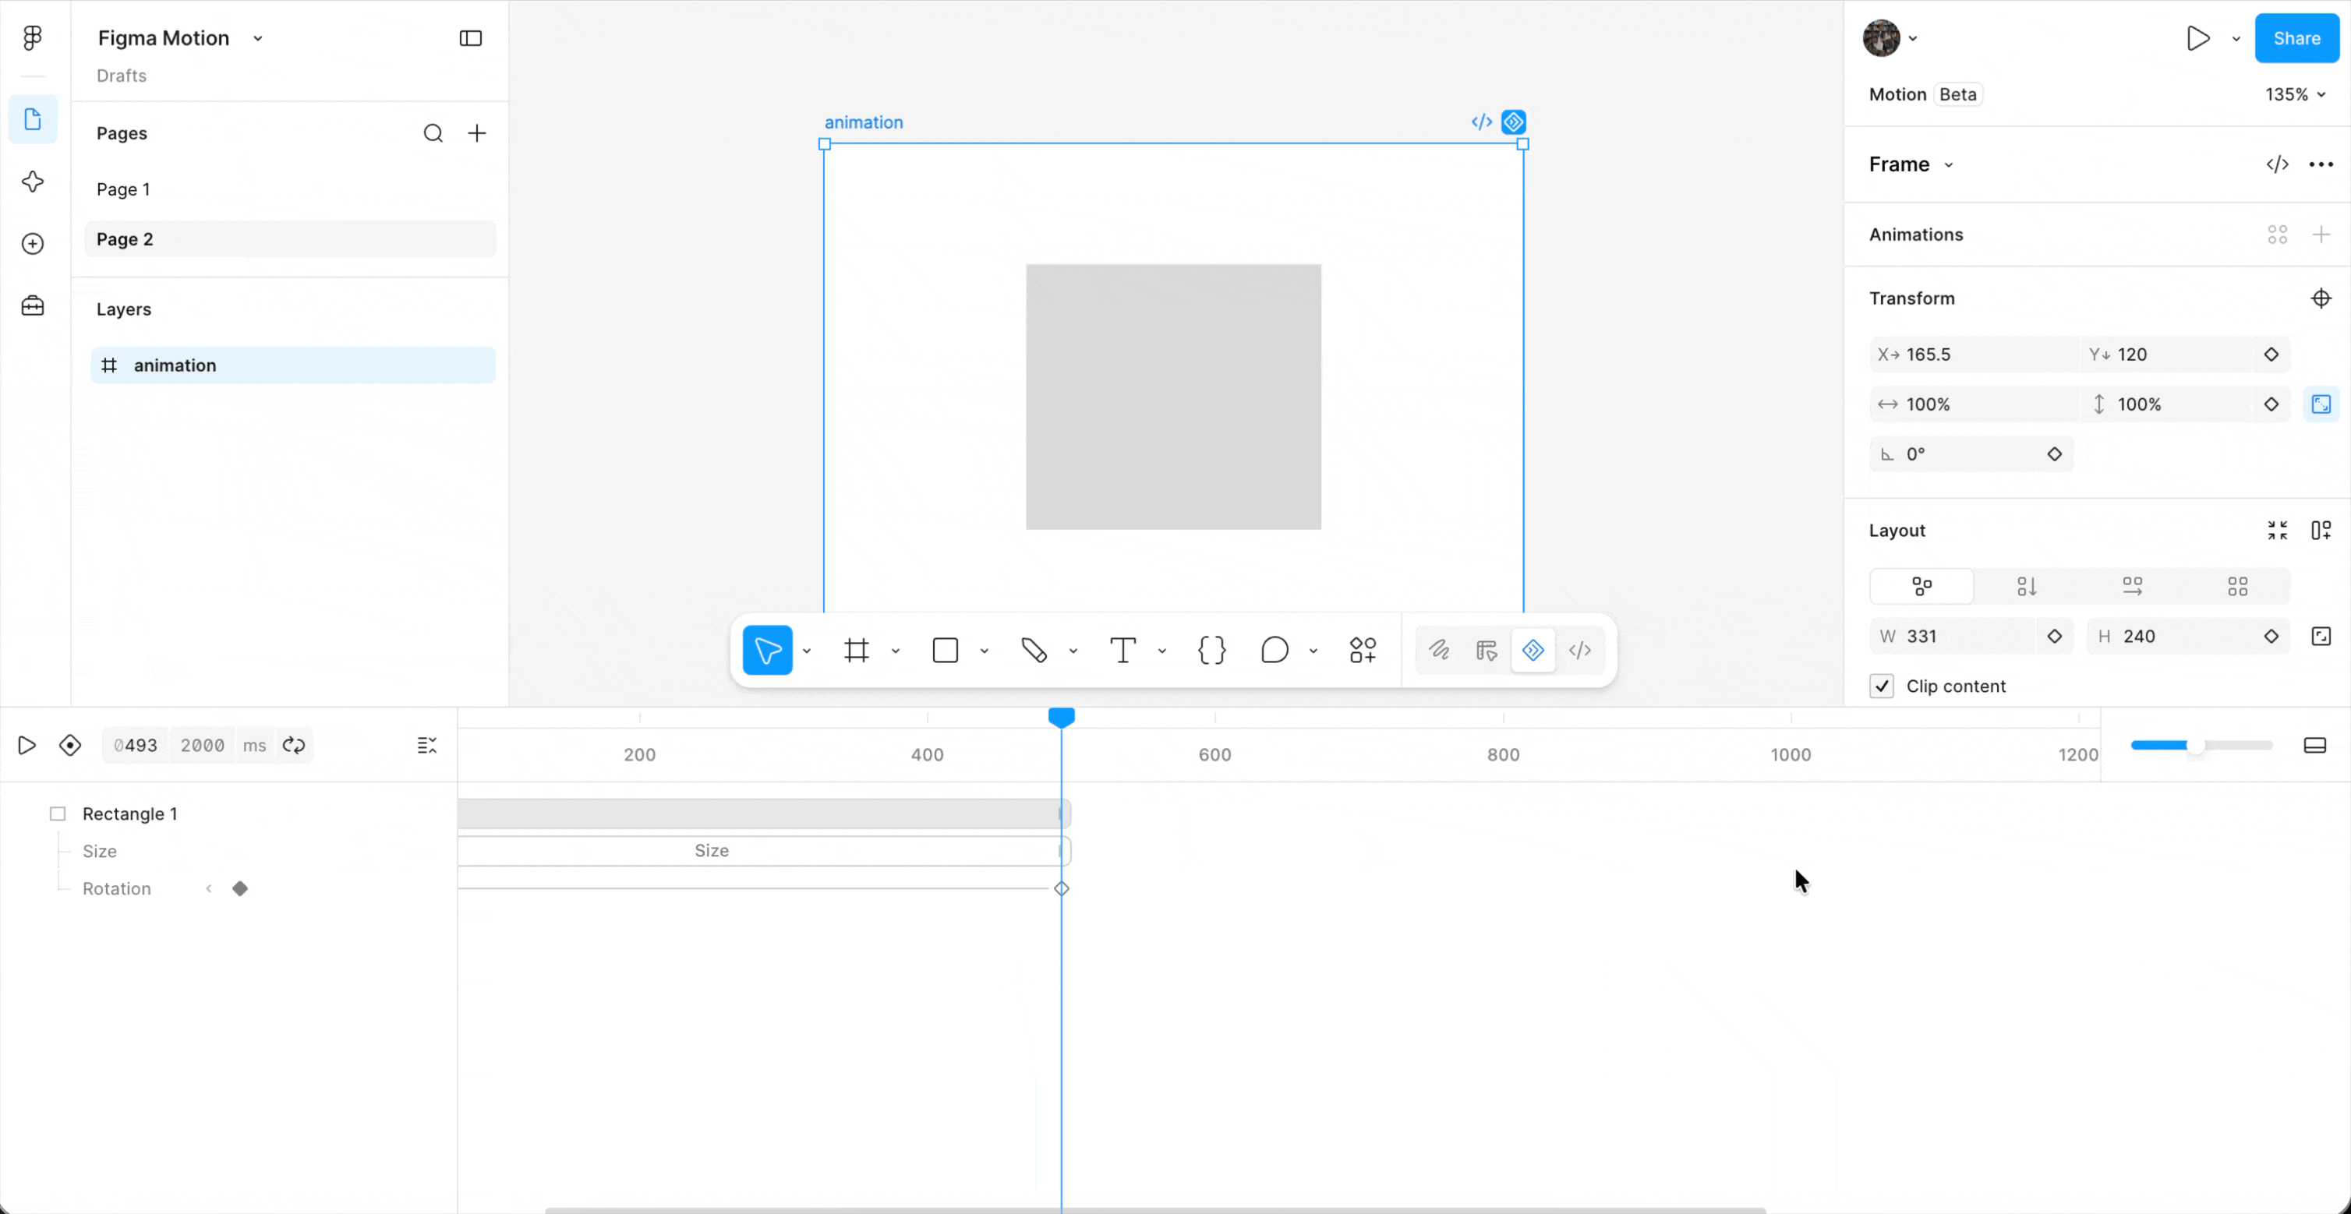Open the present options dropdown arrow
The height and width of the screenshot is (1214, 2351).
click(x=2236, y=38)
